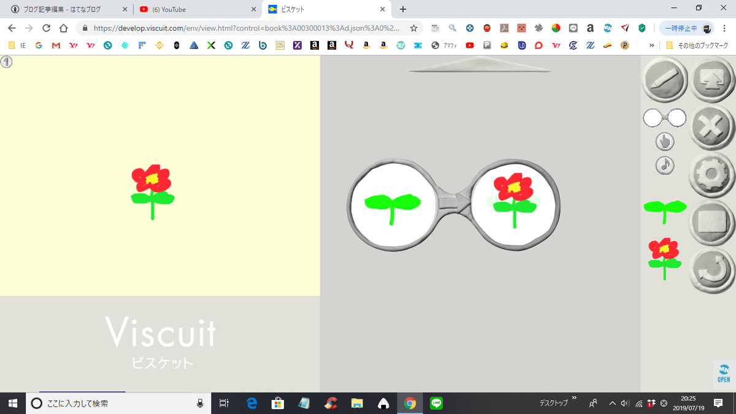Click the upload/send arrow clay button

pos(712,80)
